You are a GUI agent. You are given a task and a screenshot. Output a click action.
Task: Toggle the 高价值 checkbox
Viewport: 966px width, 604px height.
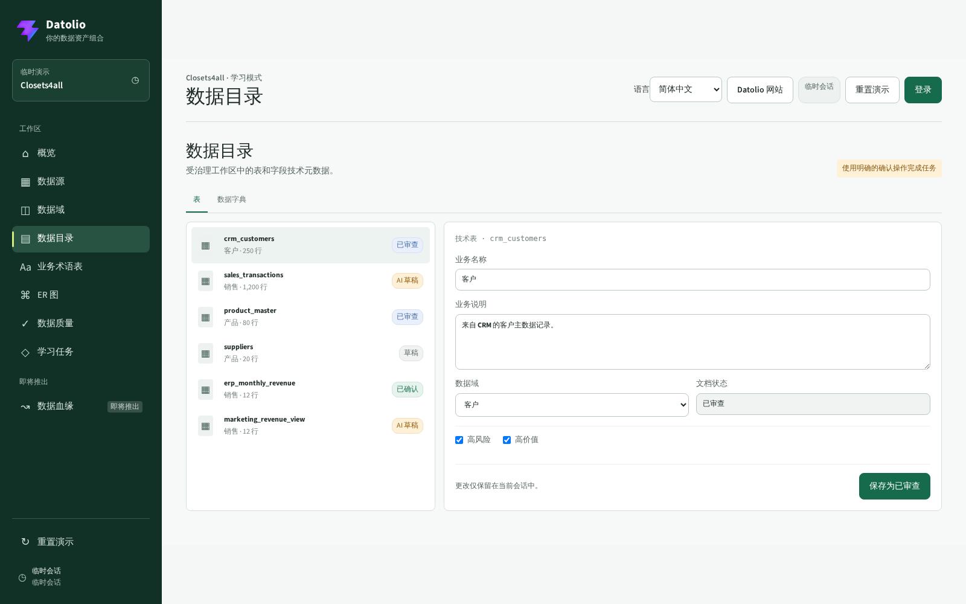tap(507, 440)
